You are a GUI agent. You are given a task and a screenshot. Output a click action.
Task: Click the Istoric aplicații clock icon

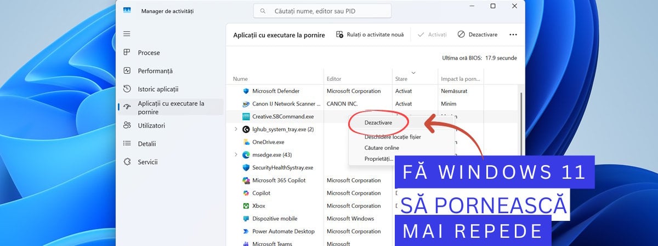coord(127,89)
